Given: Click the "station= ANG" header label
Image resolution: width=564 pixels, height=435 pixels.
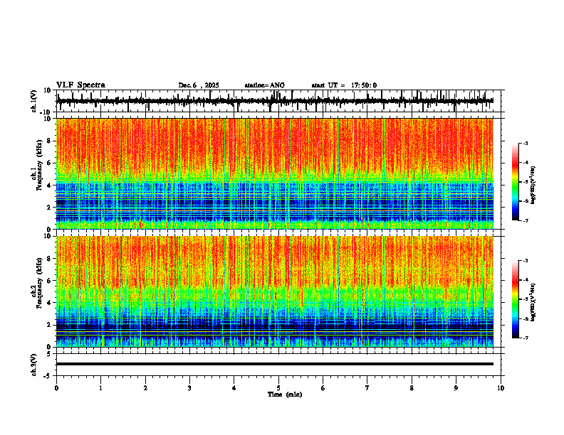Looking at the screenshot, I should [265, 85].
